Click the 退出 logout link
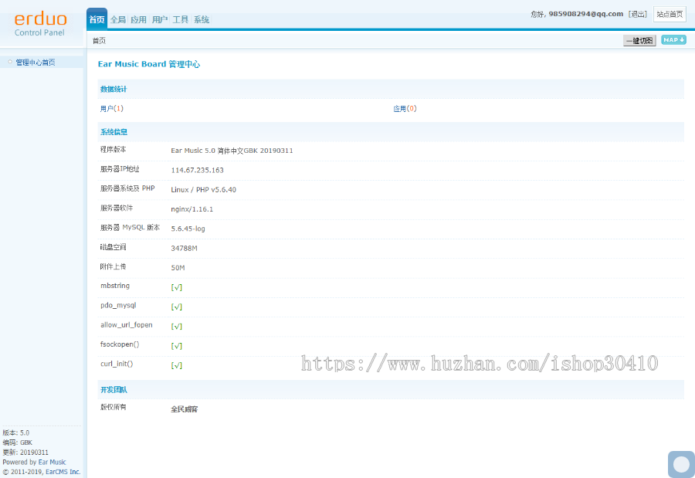695x478 pixels. click(x=638, y=14)
